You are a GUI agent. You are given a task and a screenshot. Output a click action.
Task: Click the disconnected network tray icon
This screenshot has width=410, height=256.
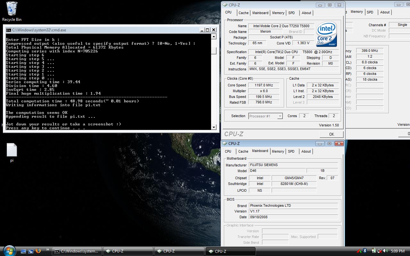380,251
